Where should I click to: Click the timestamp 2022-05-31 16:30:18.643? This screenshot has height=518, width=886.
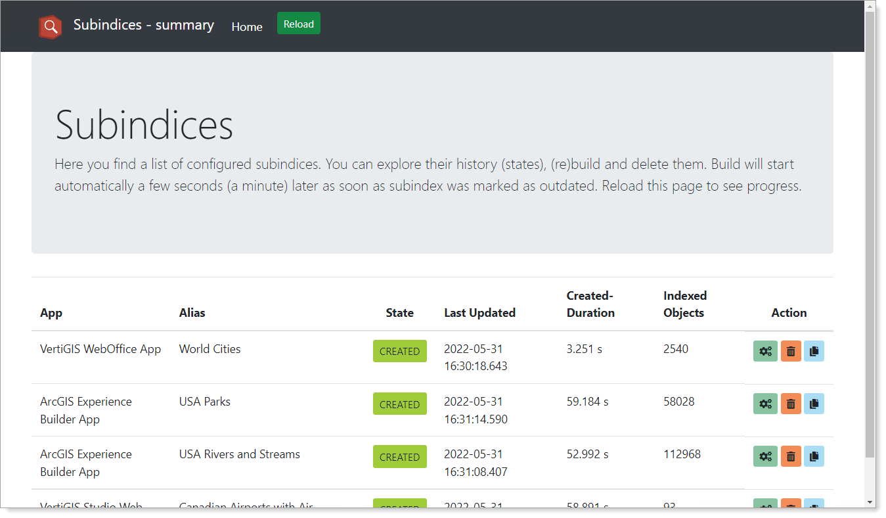476,358
